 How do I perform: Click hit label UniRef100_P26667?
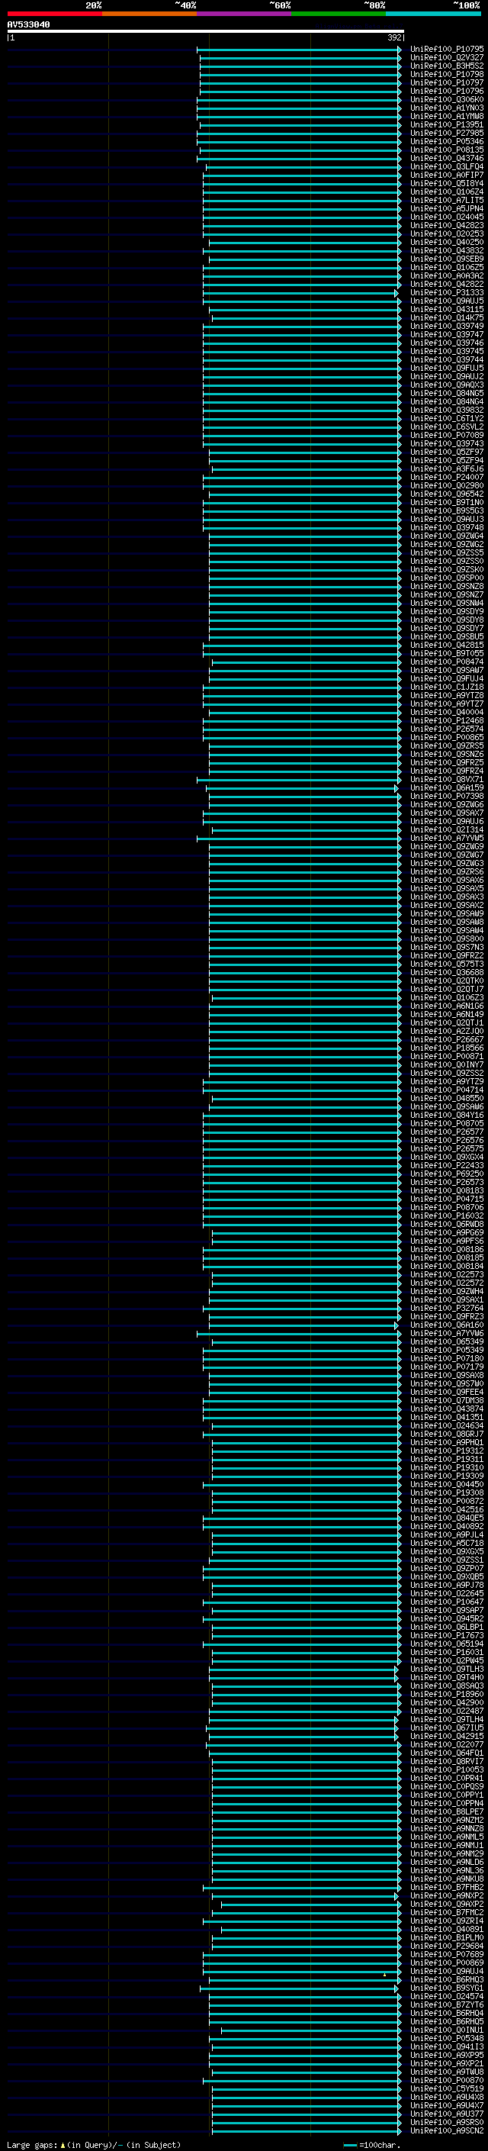coord(447,1038)
